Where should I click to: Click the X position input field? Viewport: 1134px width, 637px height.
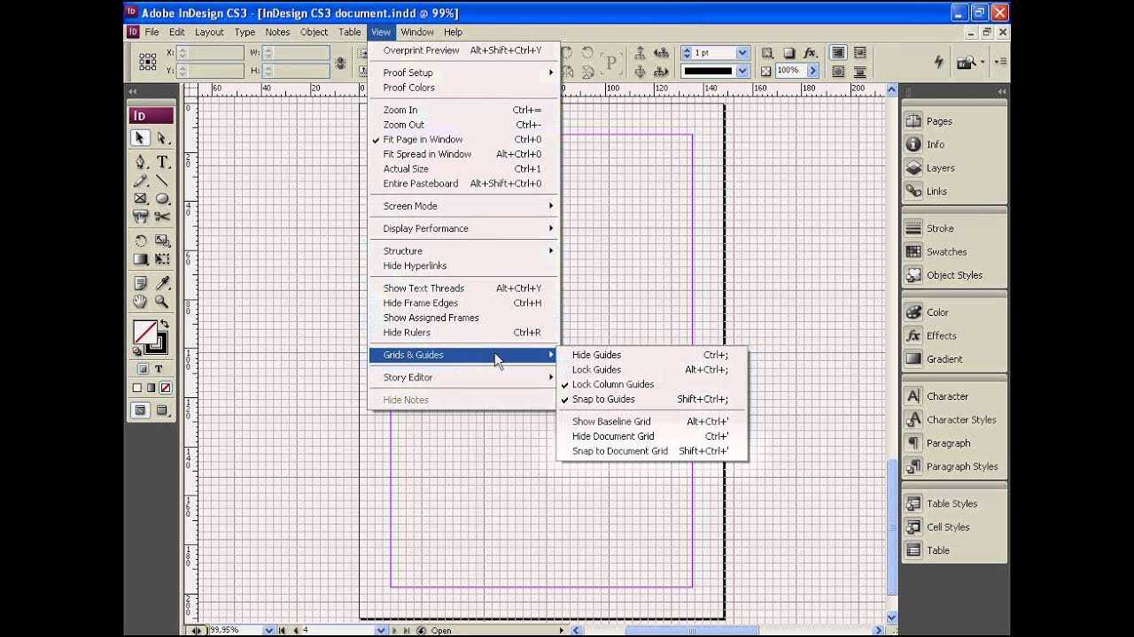211,53
